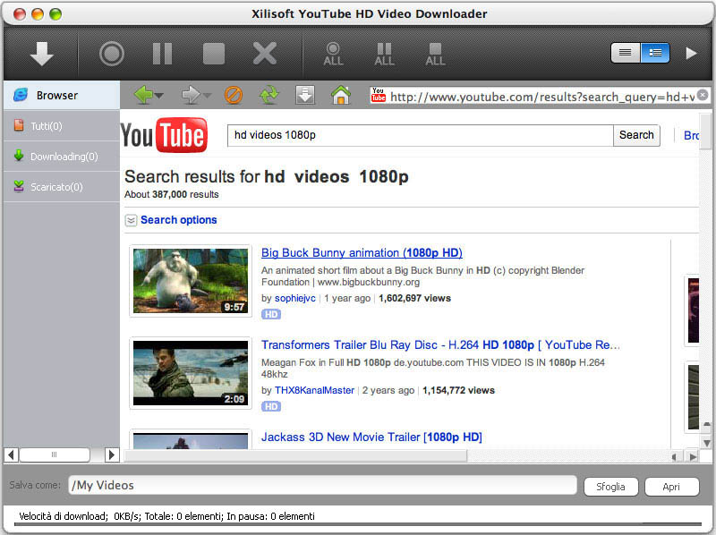Screen dimensions: 716x535
Task: Open the Jackass 3D New Movie Trailer link
Action: 371,437
